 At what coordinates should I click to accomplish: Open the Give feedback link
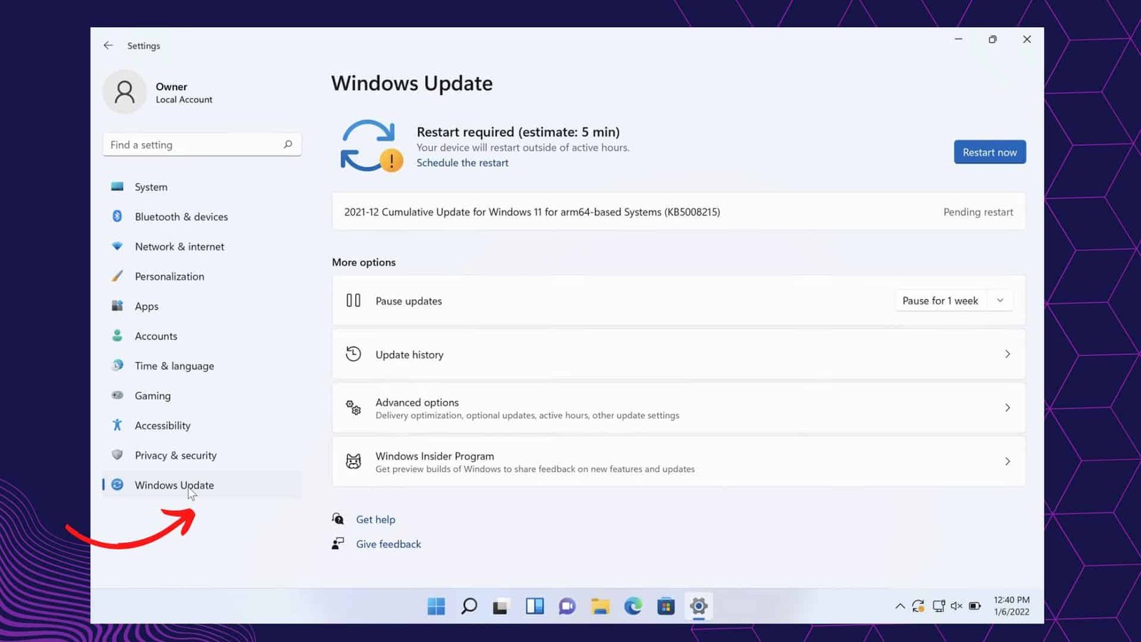click(x=389, y=544)
